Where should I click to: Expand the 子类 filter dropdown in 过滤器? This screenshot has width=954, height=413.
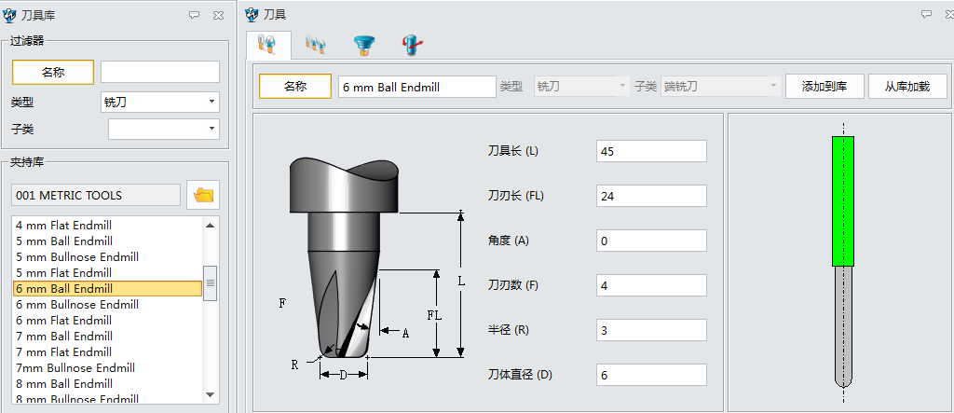163,129
